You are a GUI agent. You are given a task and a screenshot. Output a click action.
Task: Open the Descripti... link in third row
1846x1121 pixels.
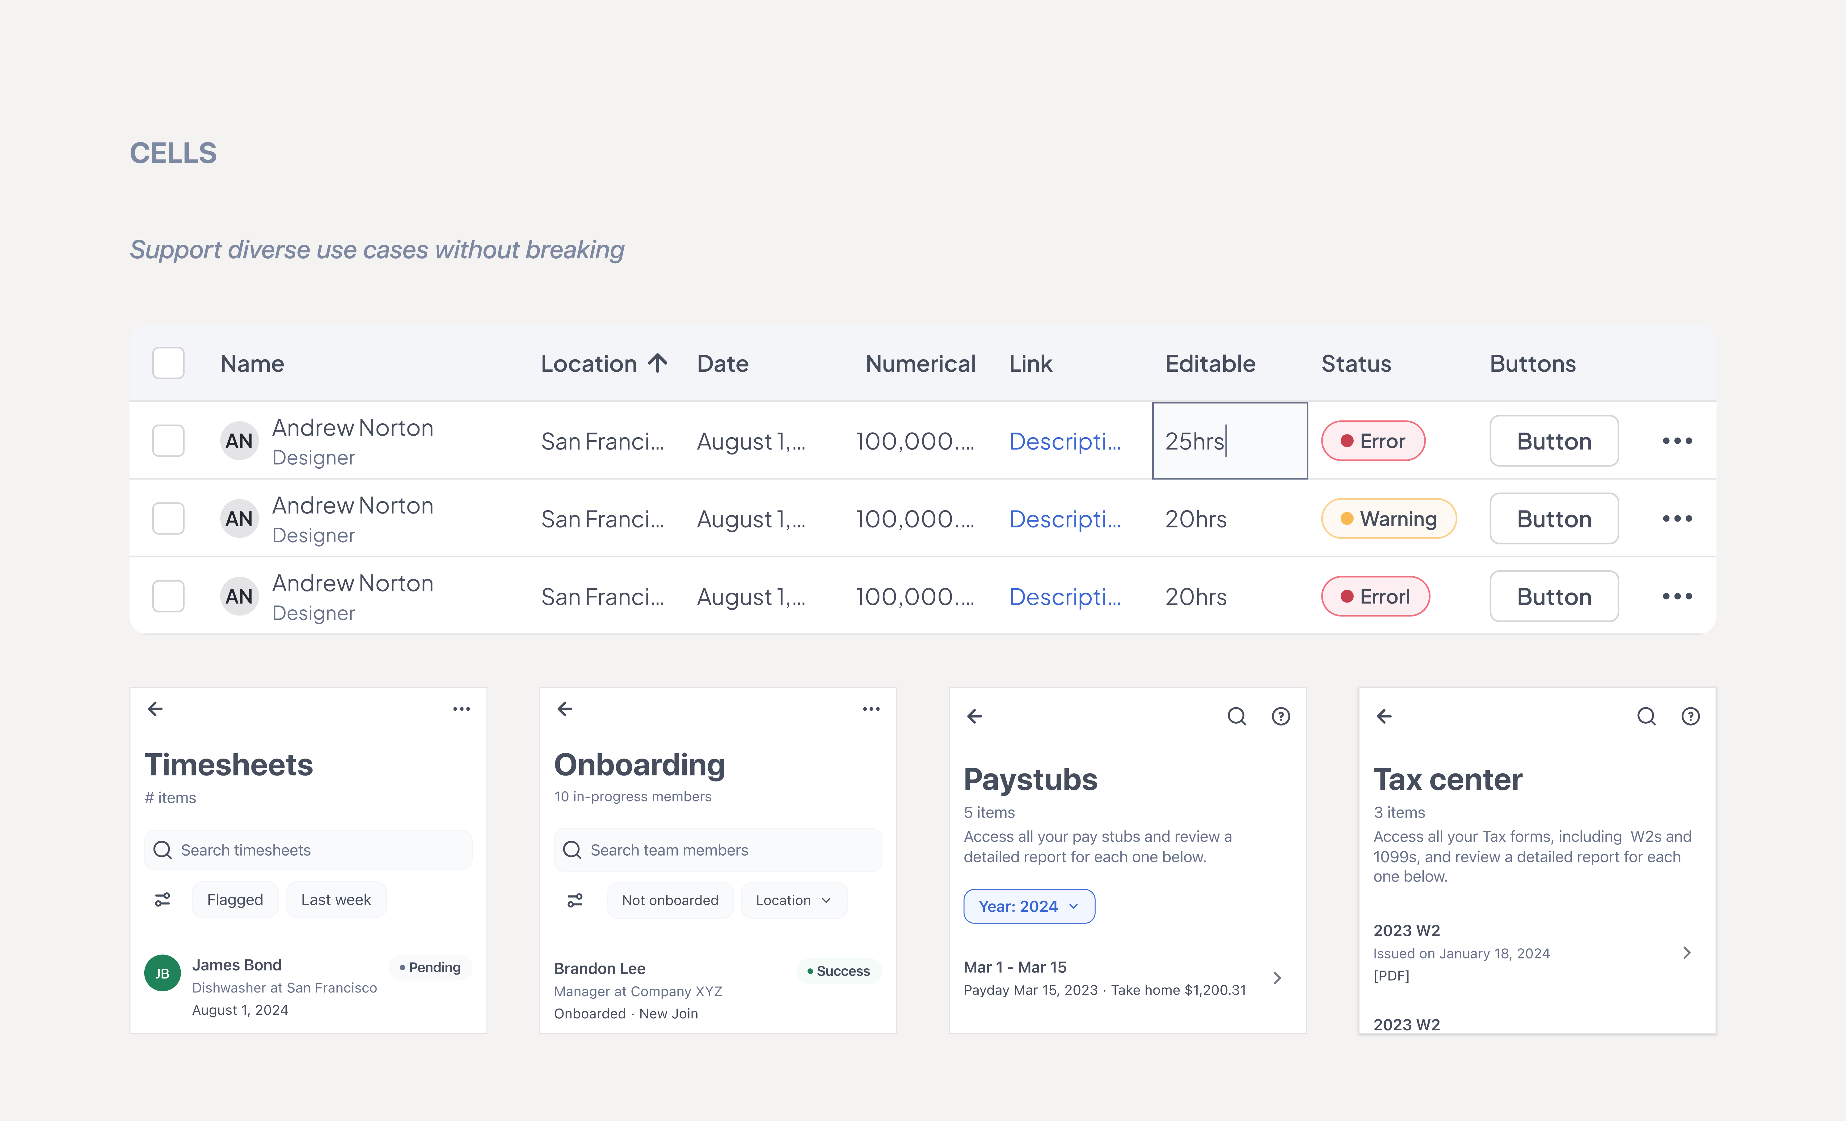(x=1065, y=597)
